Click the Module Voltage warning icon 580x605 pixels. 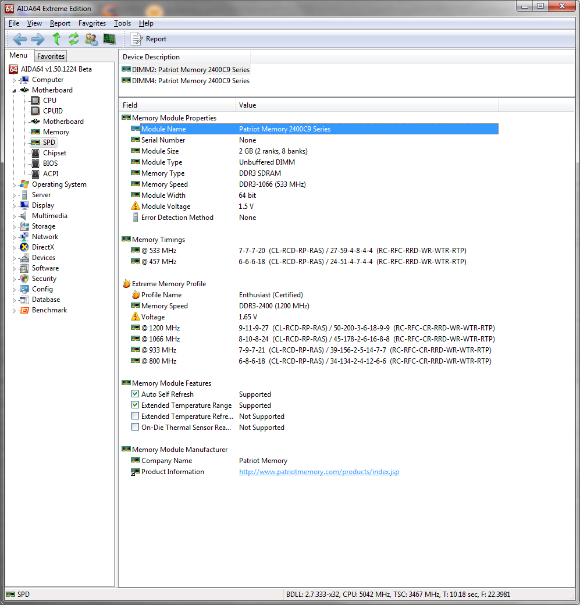[136, 206]
